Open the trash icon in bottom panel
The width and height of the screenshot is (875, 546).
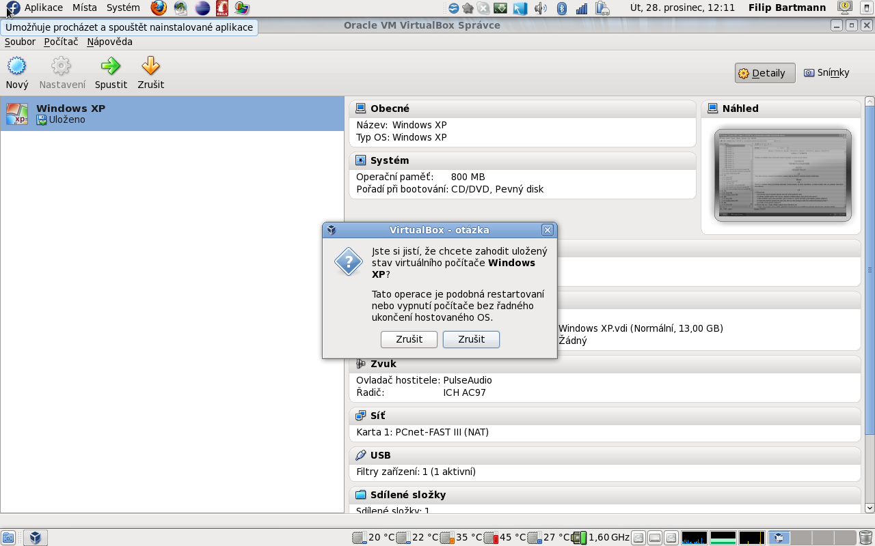pos(865,538)
